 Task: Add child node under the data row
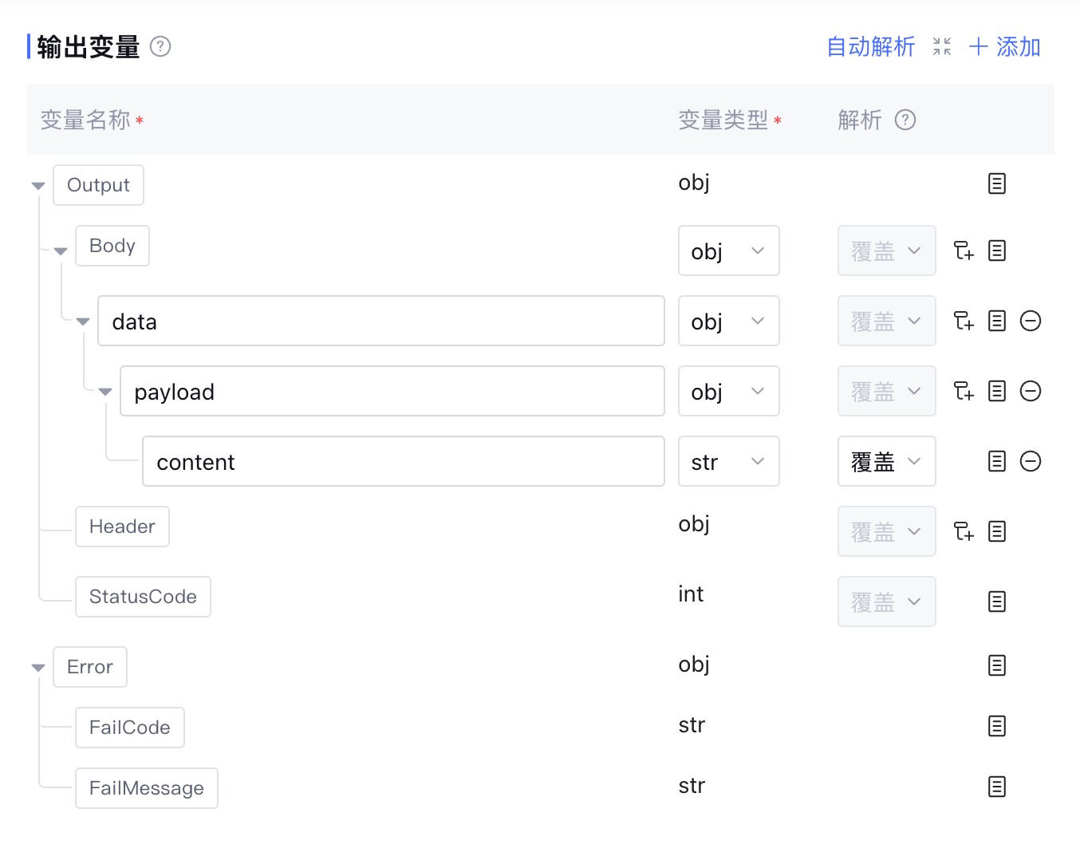(964, 322)
